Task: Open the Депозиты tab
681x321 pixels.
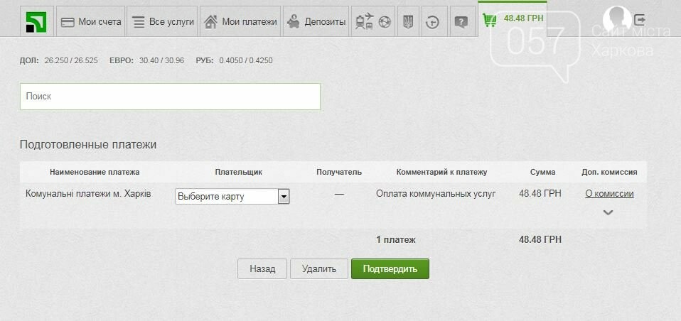Action: click(x=316, y=22)
